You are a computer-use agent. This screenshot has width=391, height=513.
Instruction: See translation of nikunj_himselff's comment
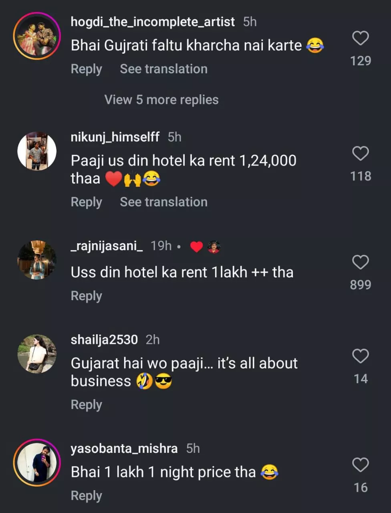tap(163, 202)
